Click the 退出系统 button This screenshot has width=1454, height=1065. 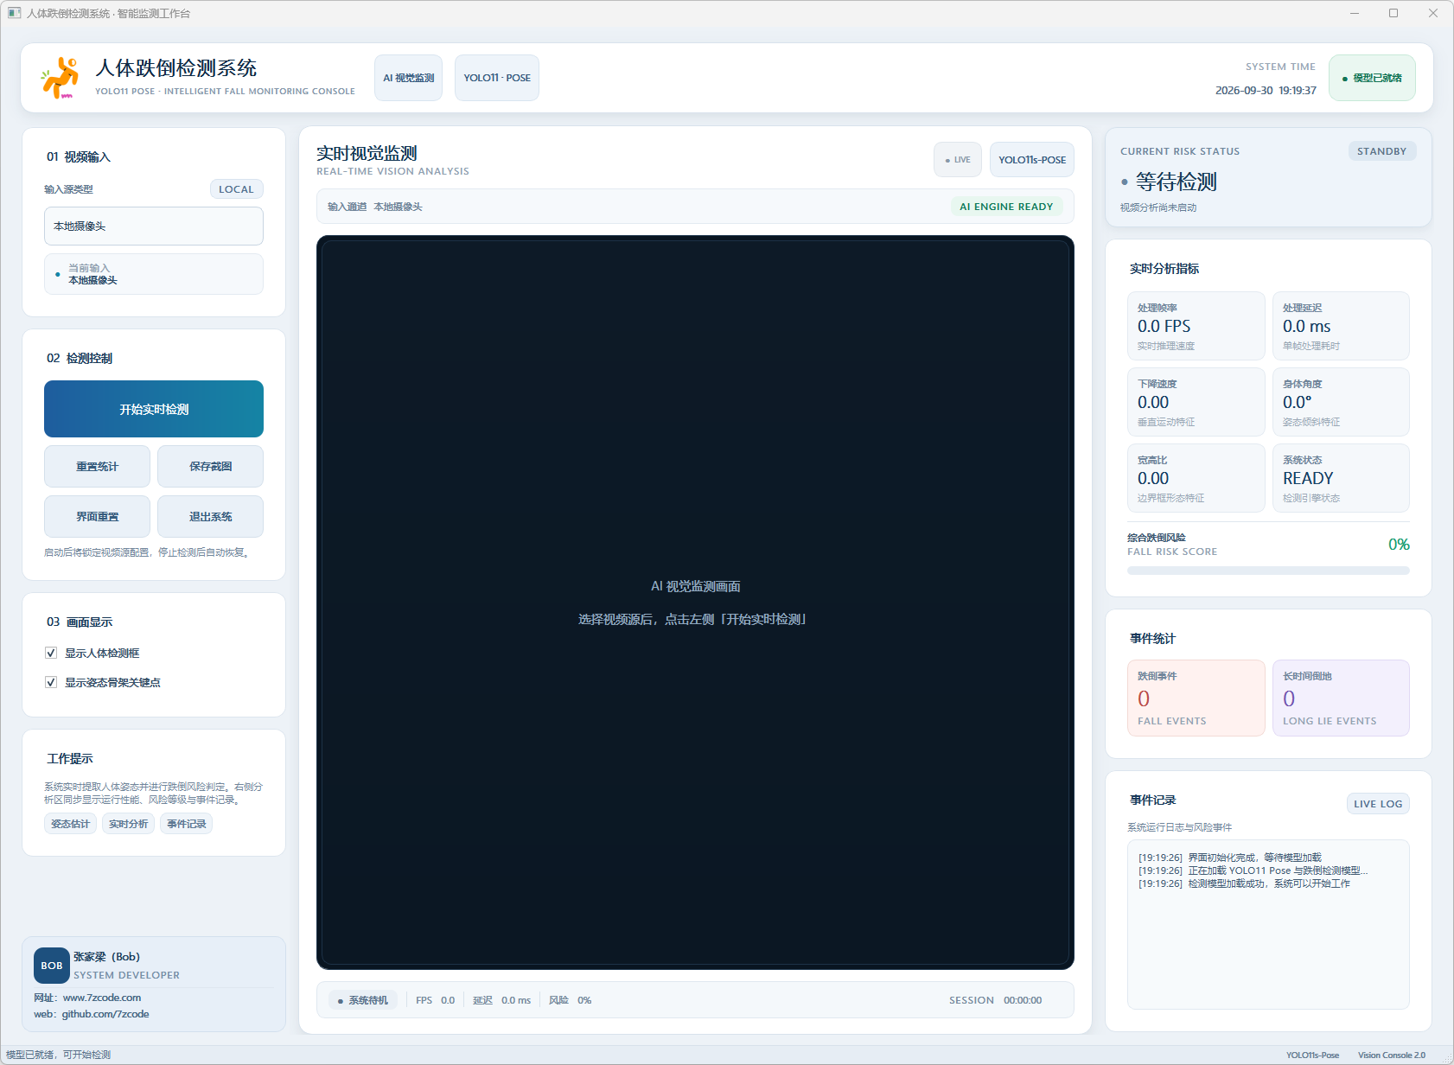pyautogui.click(x=211, y=517)
